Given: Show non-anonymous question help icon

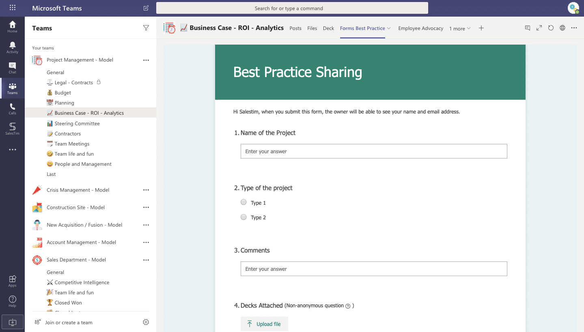Looking at the screenshot, I should (x=348, y=306).
